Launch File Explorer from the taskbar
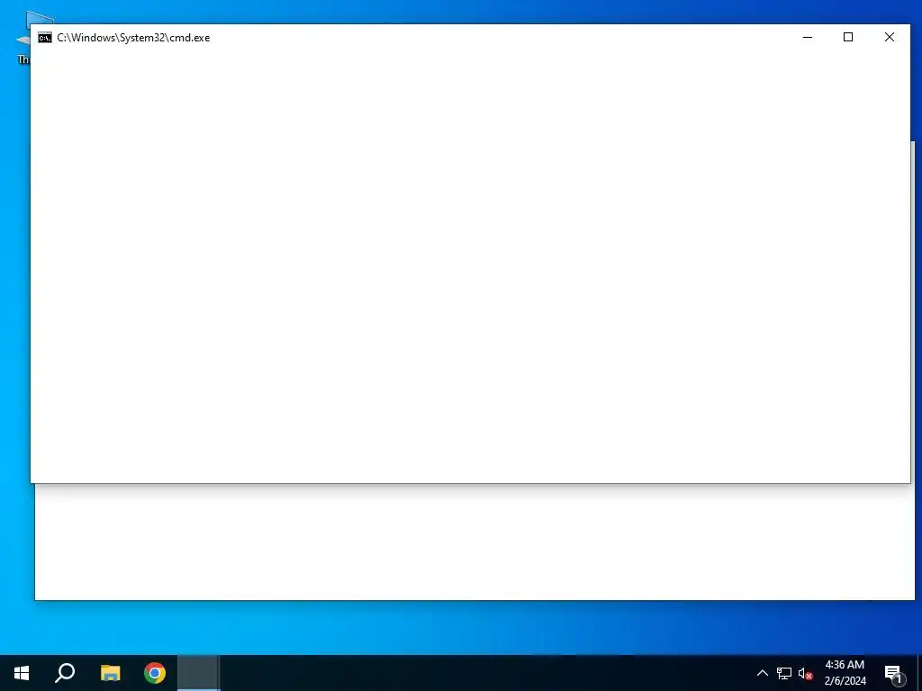 click(110, 673)
